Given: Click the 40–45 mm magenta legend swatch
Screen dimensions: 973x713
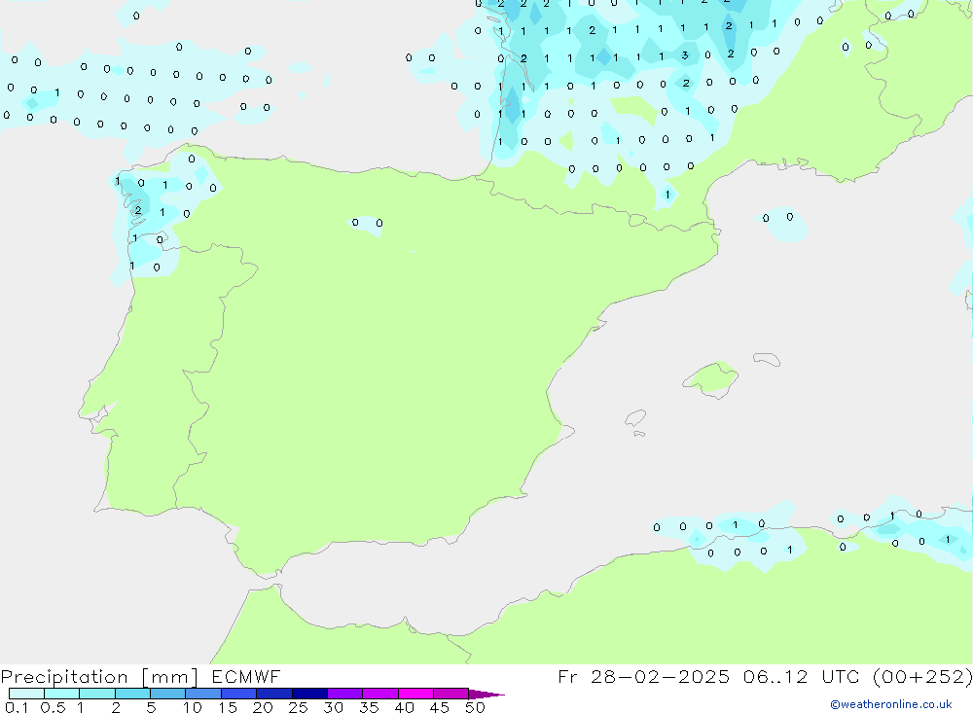Looking at the screenshot, I should click(415, 694).
